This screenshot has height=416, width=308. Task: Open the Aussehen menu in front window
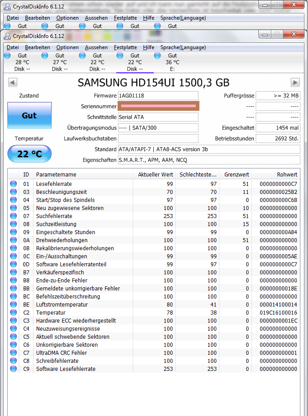click(96, 47)
